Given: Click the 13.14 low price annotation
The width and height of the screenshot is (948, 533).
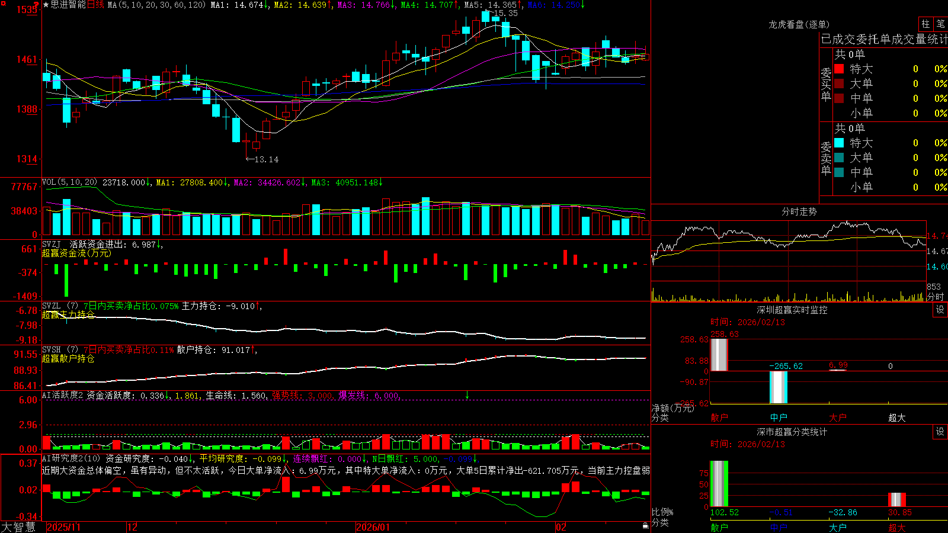Looking at the screenshot, I should tap(266, 159).
